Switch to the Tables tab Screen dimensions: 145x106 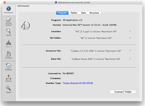pos(74,13)
